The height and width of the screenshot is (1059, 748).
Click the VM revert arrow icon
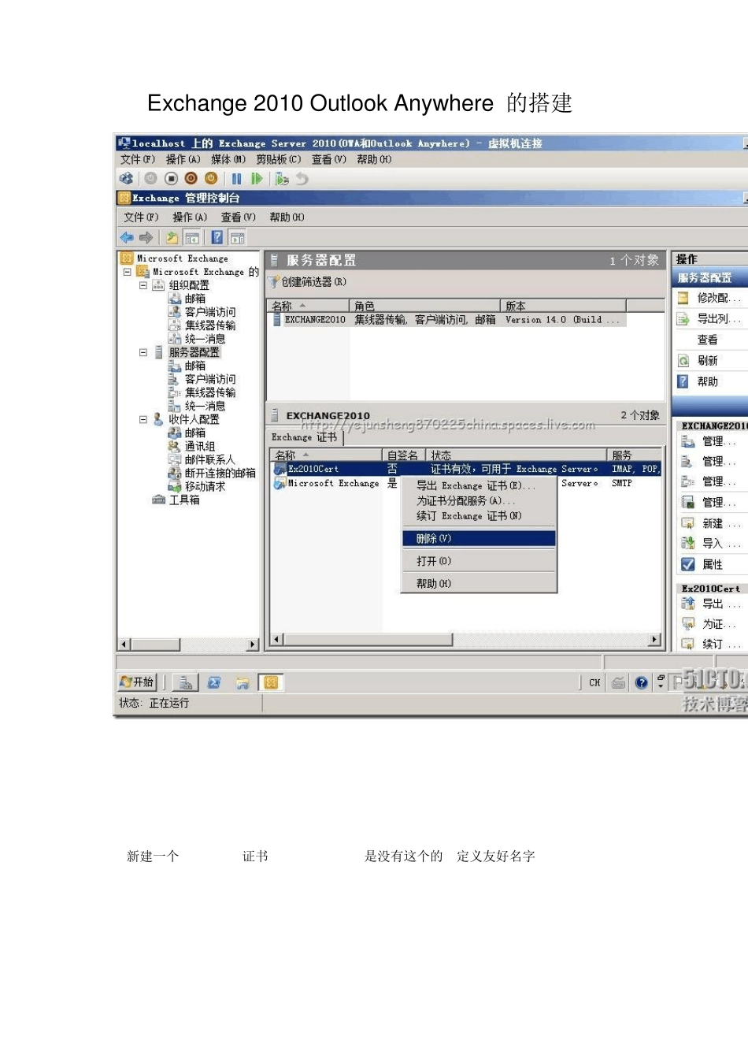click(302, 179)
